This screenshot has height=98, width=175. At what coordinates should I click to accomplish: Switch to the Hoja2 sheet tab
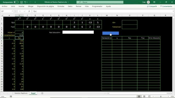(x=33, y=93)
